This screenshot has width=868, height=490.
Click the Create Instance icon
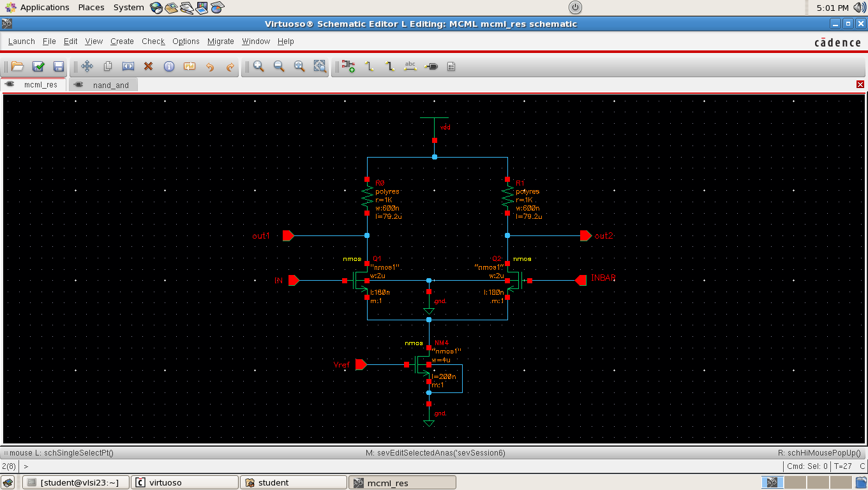(x=348, y=66)
